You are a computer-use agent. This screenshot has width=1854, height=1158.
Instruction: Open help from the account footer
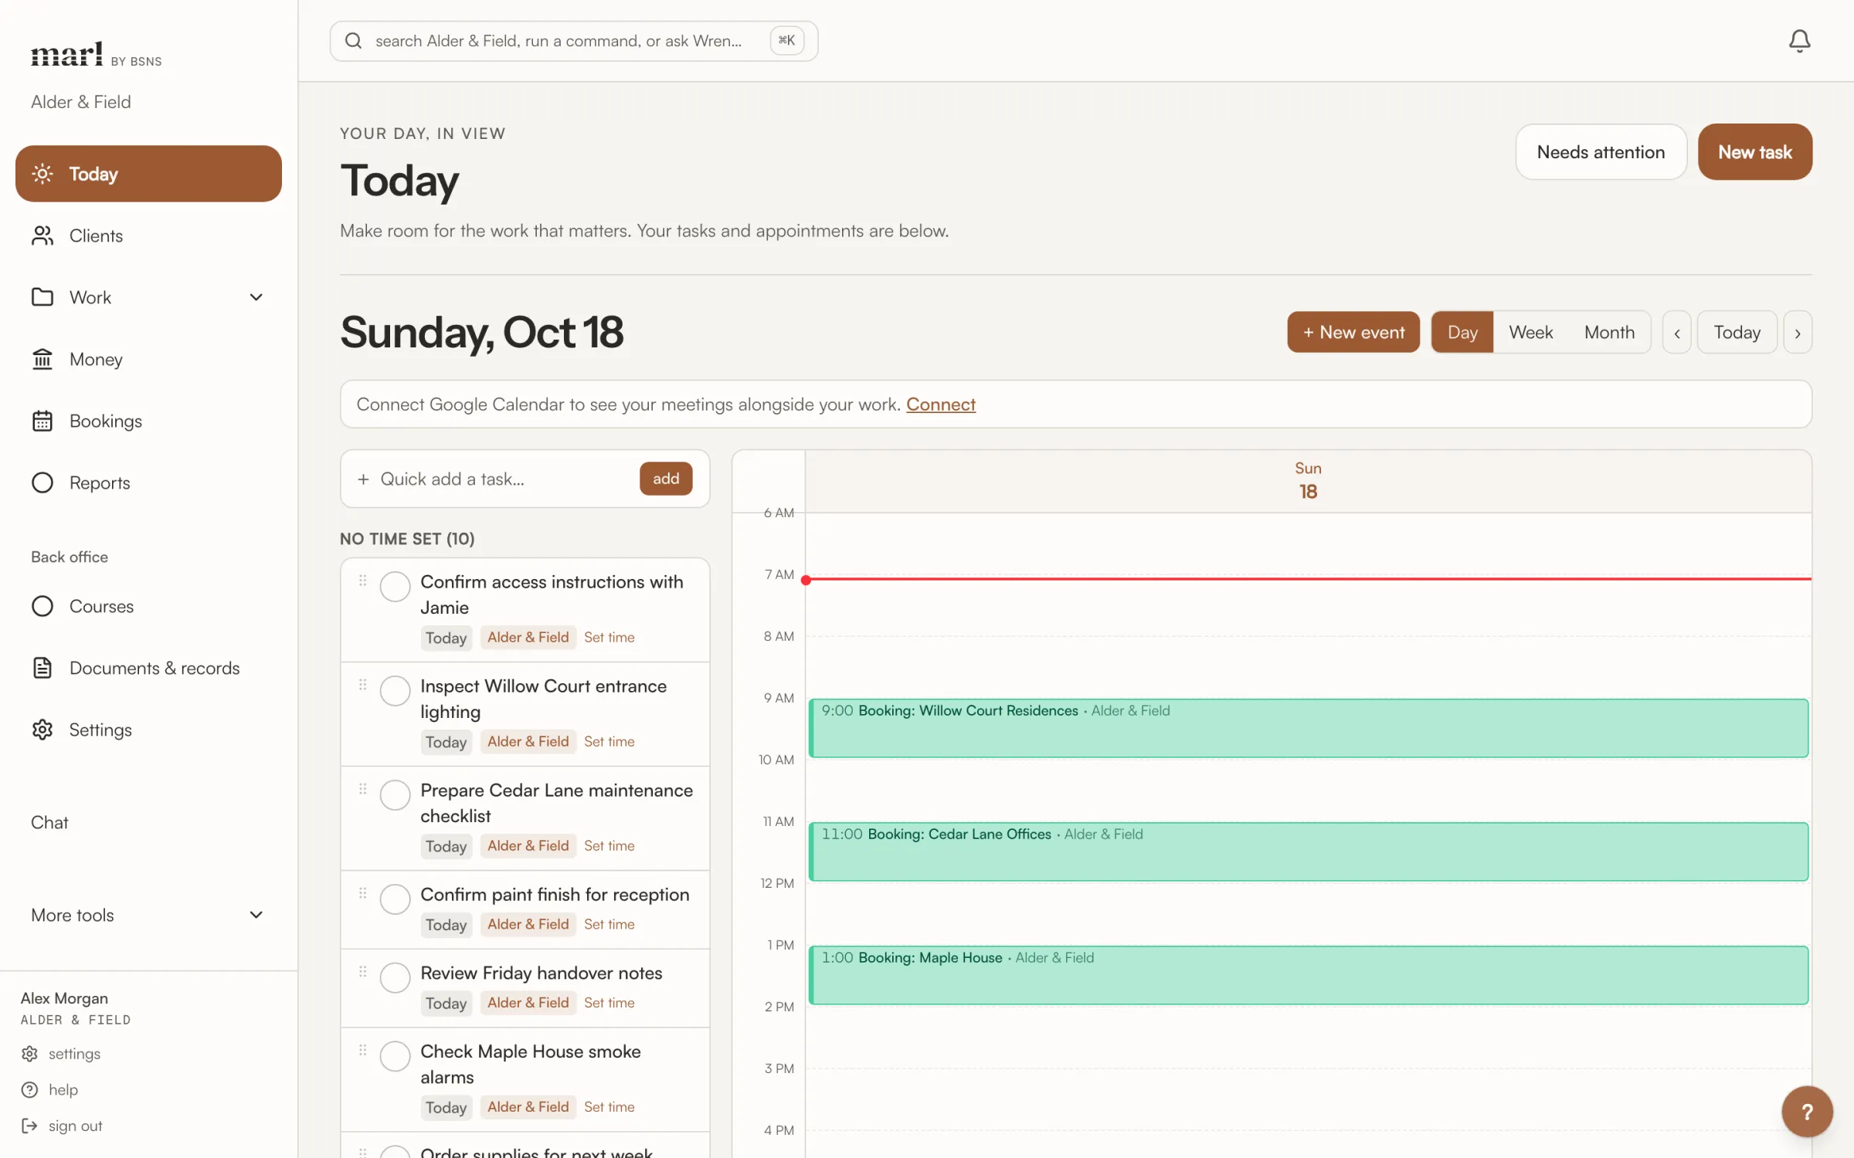pos(50,1089)
